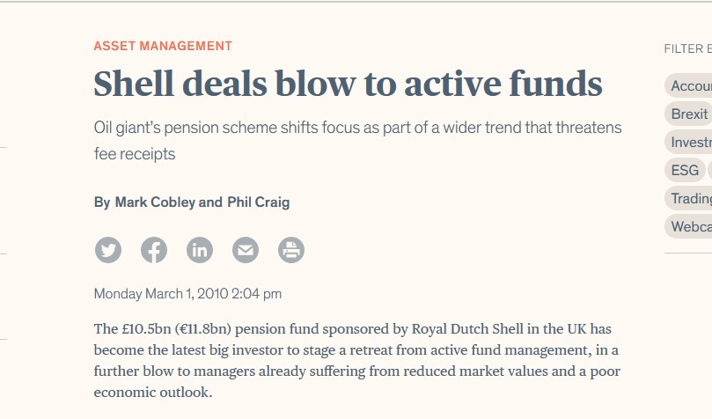Email this article via envelope icon
712x419 pixels.
(x=246, y=251)
